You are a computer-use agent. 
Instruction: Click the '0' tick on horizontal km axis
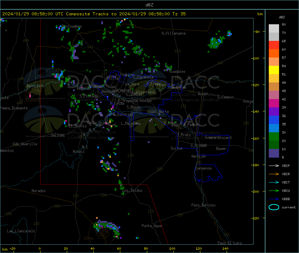tap(40, 248)
